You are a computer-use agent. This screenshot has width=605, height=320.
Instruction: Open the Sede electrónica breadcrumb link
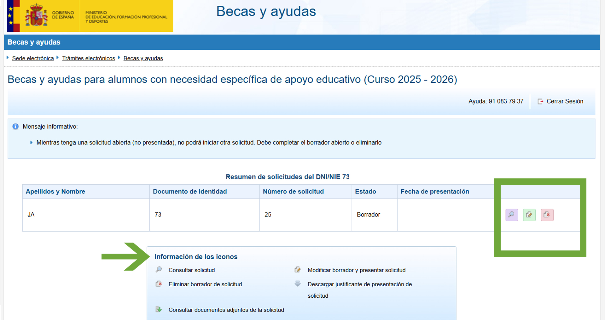click(x=33, y=58)
